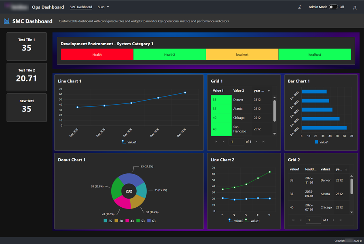Click the previous-page arrow in Grid 1

click(223, 142)
